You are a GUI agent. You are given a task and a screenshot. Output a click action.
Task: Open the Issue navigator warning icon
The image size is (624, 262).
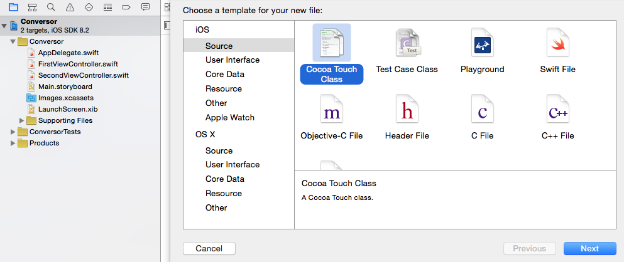tap(70, 7)
